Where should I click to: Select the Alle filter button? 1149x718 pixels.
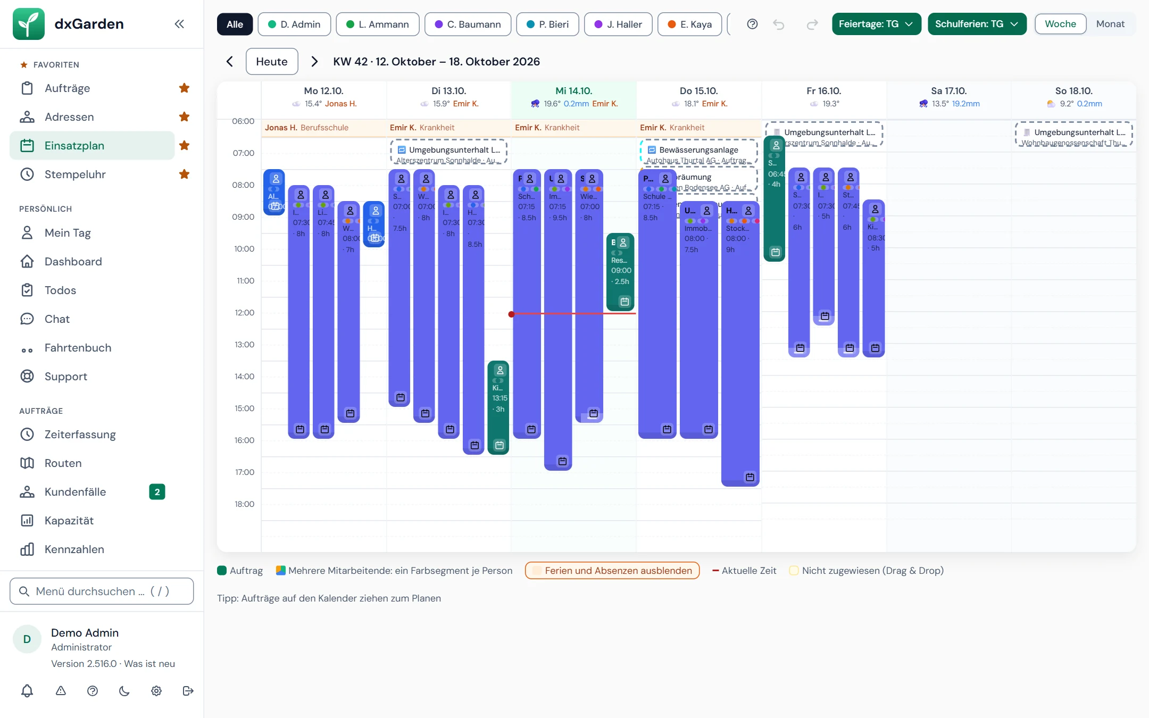pos(235,24)
